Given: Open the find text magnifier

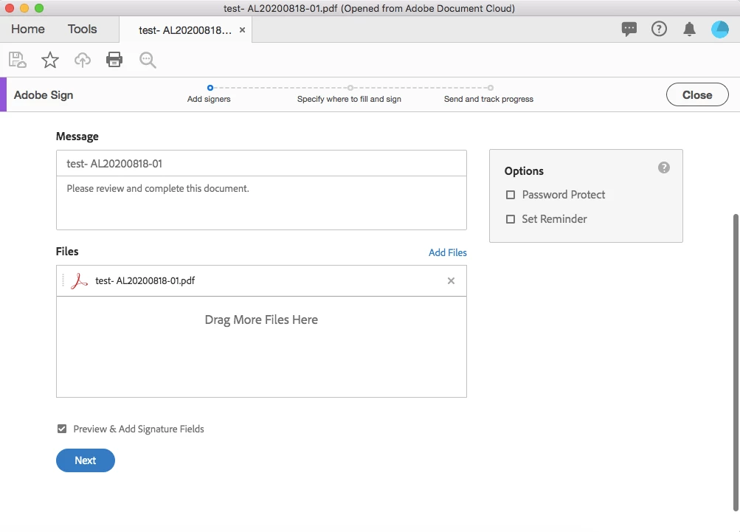Looking at the screenshot, I should click(148, 60).
